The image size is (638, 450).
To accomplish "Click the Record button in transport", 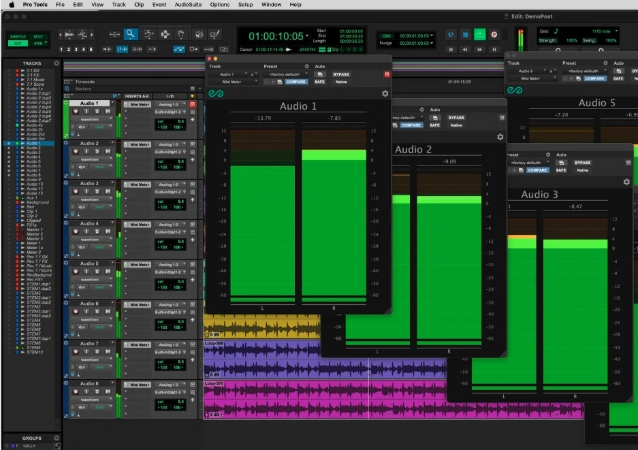I will coord(494,34).
